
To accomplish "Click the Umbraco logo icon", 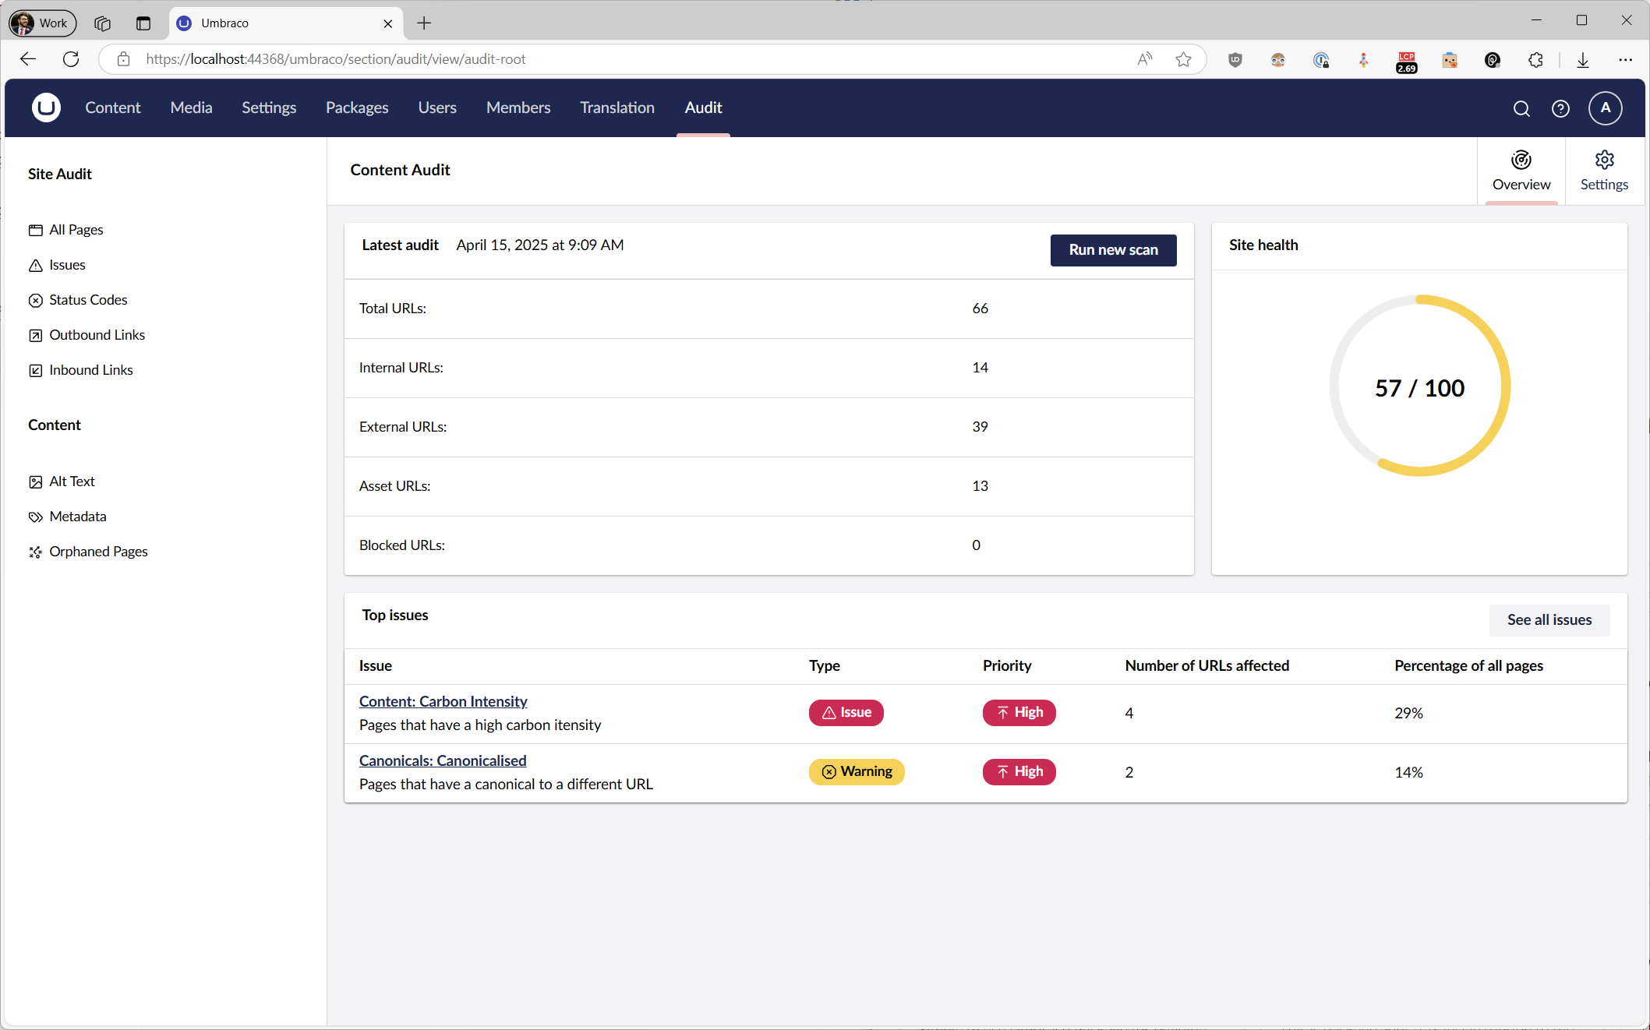I will [46, 108].
